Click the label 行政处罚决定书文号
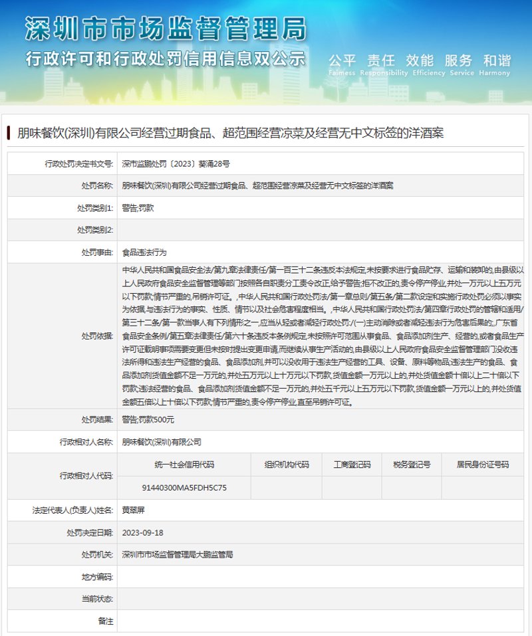Screen dimensions: 532x636 pos(78,164)
